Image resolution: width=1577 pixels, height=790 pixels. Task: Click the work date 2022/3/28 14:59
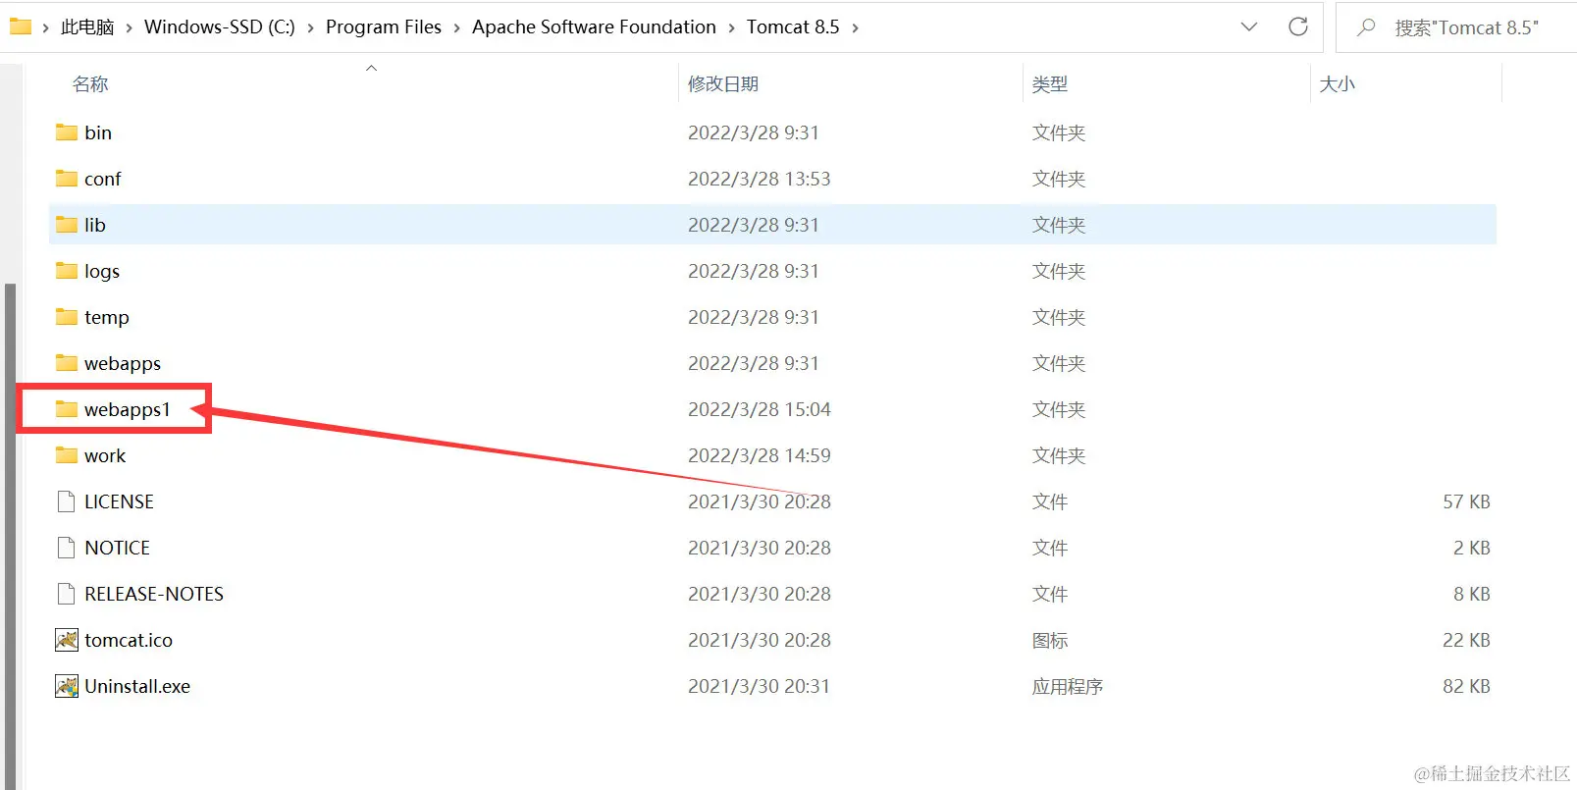(760, 455)
